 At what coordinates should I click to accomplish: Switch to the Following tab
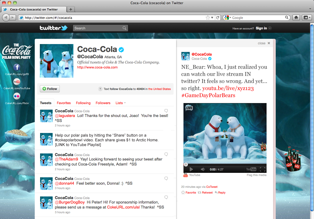pyautogui.click(x=83, y=103)
